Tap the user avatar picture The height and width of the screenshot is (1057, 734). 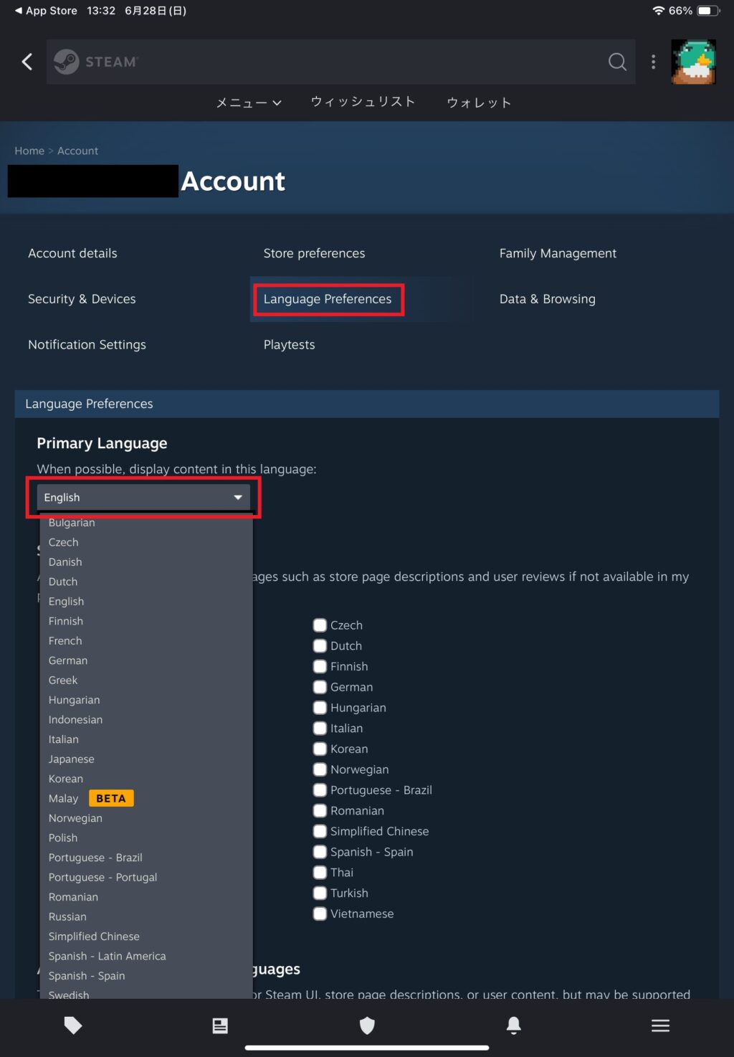tap(693, 62)
